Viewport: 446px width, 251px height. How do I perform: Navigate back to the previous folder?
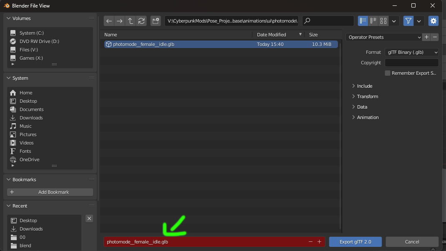109,20
